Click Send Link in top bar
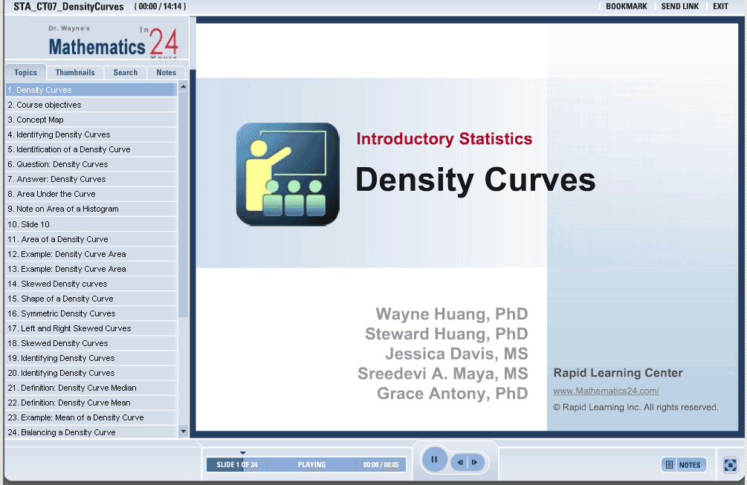Viewport: 747px width, 485px height. click(679, 7)
